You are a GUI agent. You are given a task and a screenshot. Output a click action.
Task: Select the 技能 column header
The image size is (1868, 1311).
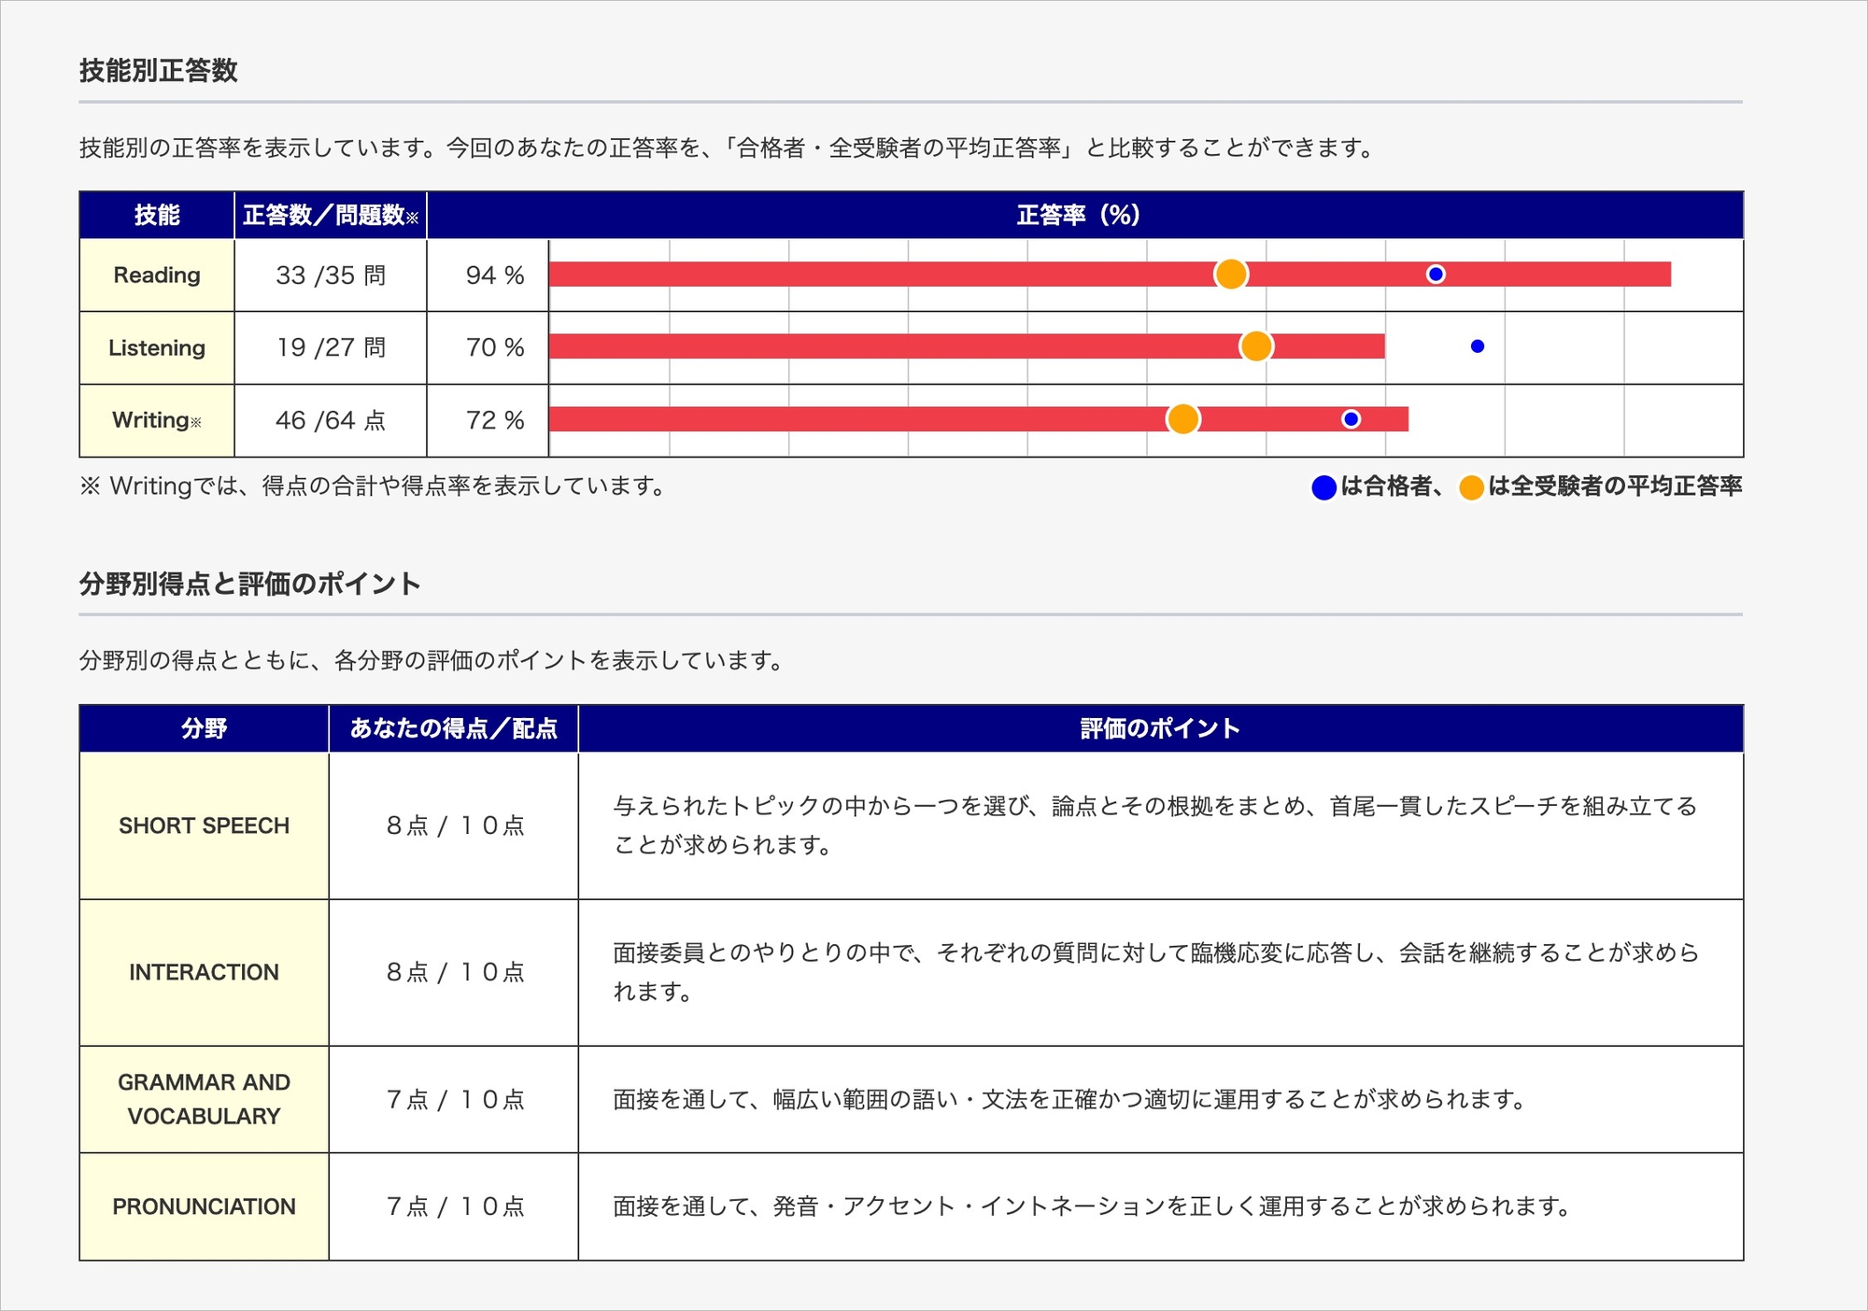pos(157,216)
